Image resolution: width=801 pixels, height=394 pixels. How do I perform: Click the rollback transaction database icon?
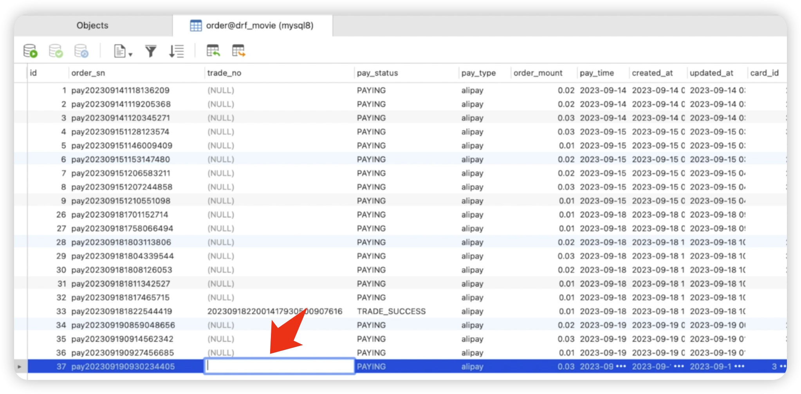81,51
